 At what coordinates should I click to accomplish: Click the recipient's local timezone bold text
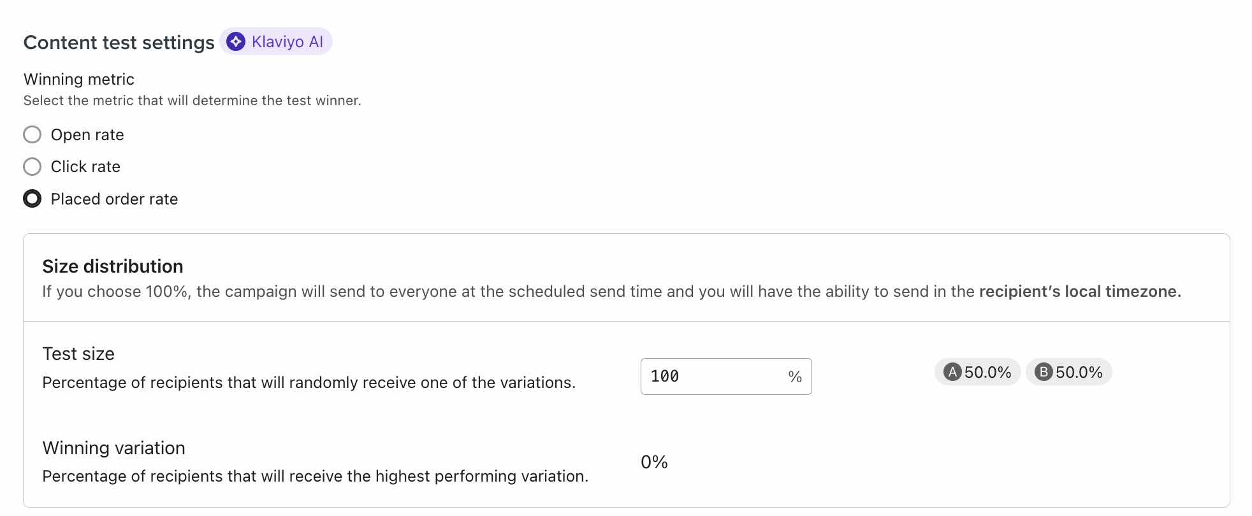1079,291
